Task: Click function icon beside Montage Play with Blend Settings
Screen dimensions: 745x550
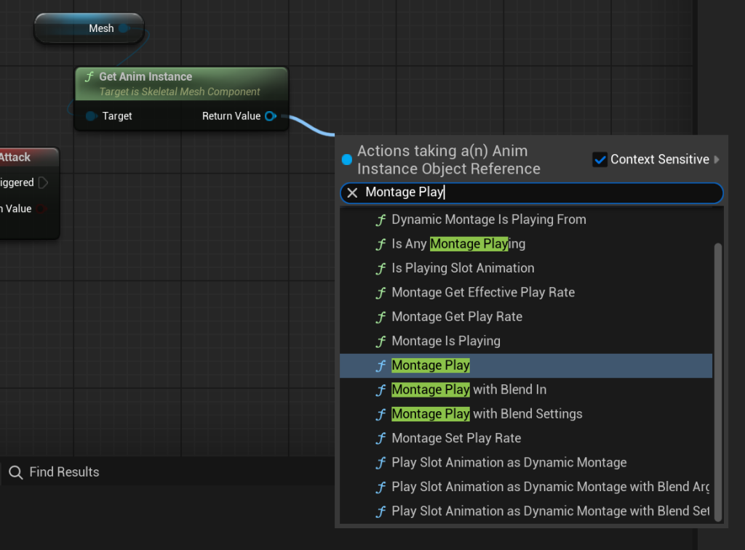Action: pyautogui.click(x=381, y=414)
